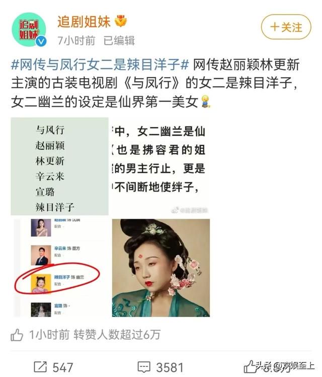Open hashtag #网传与凤行女二是辣目洋子#
322x377 pixels.
(100, 65)
